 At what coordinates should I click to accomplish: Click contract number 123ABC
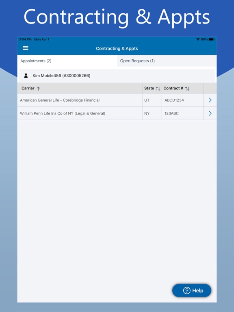171,113
